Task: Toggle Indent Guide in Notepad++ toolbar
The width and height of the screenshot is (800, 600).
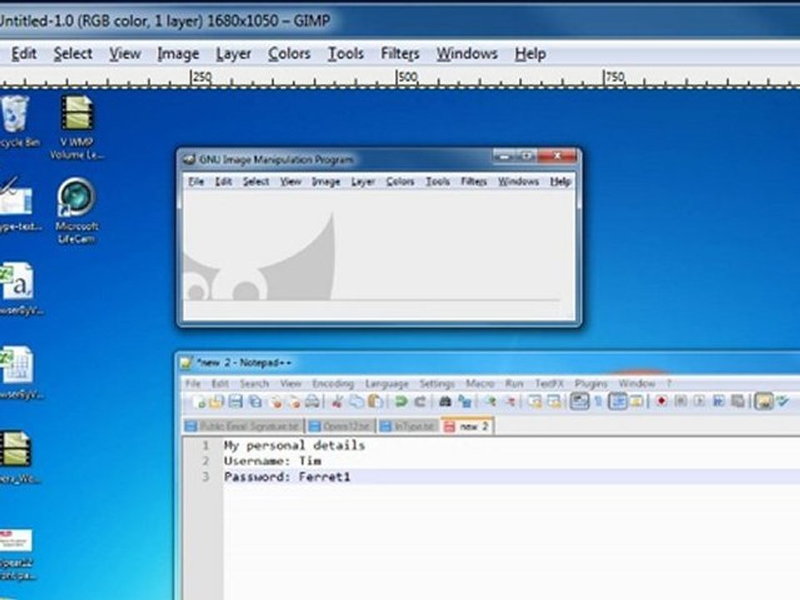Action: coord(617,402)
